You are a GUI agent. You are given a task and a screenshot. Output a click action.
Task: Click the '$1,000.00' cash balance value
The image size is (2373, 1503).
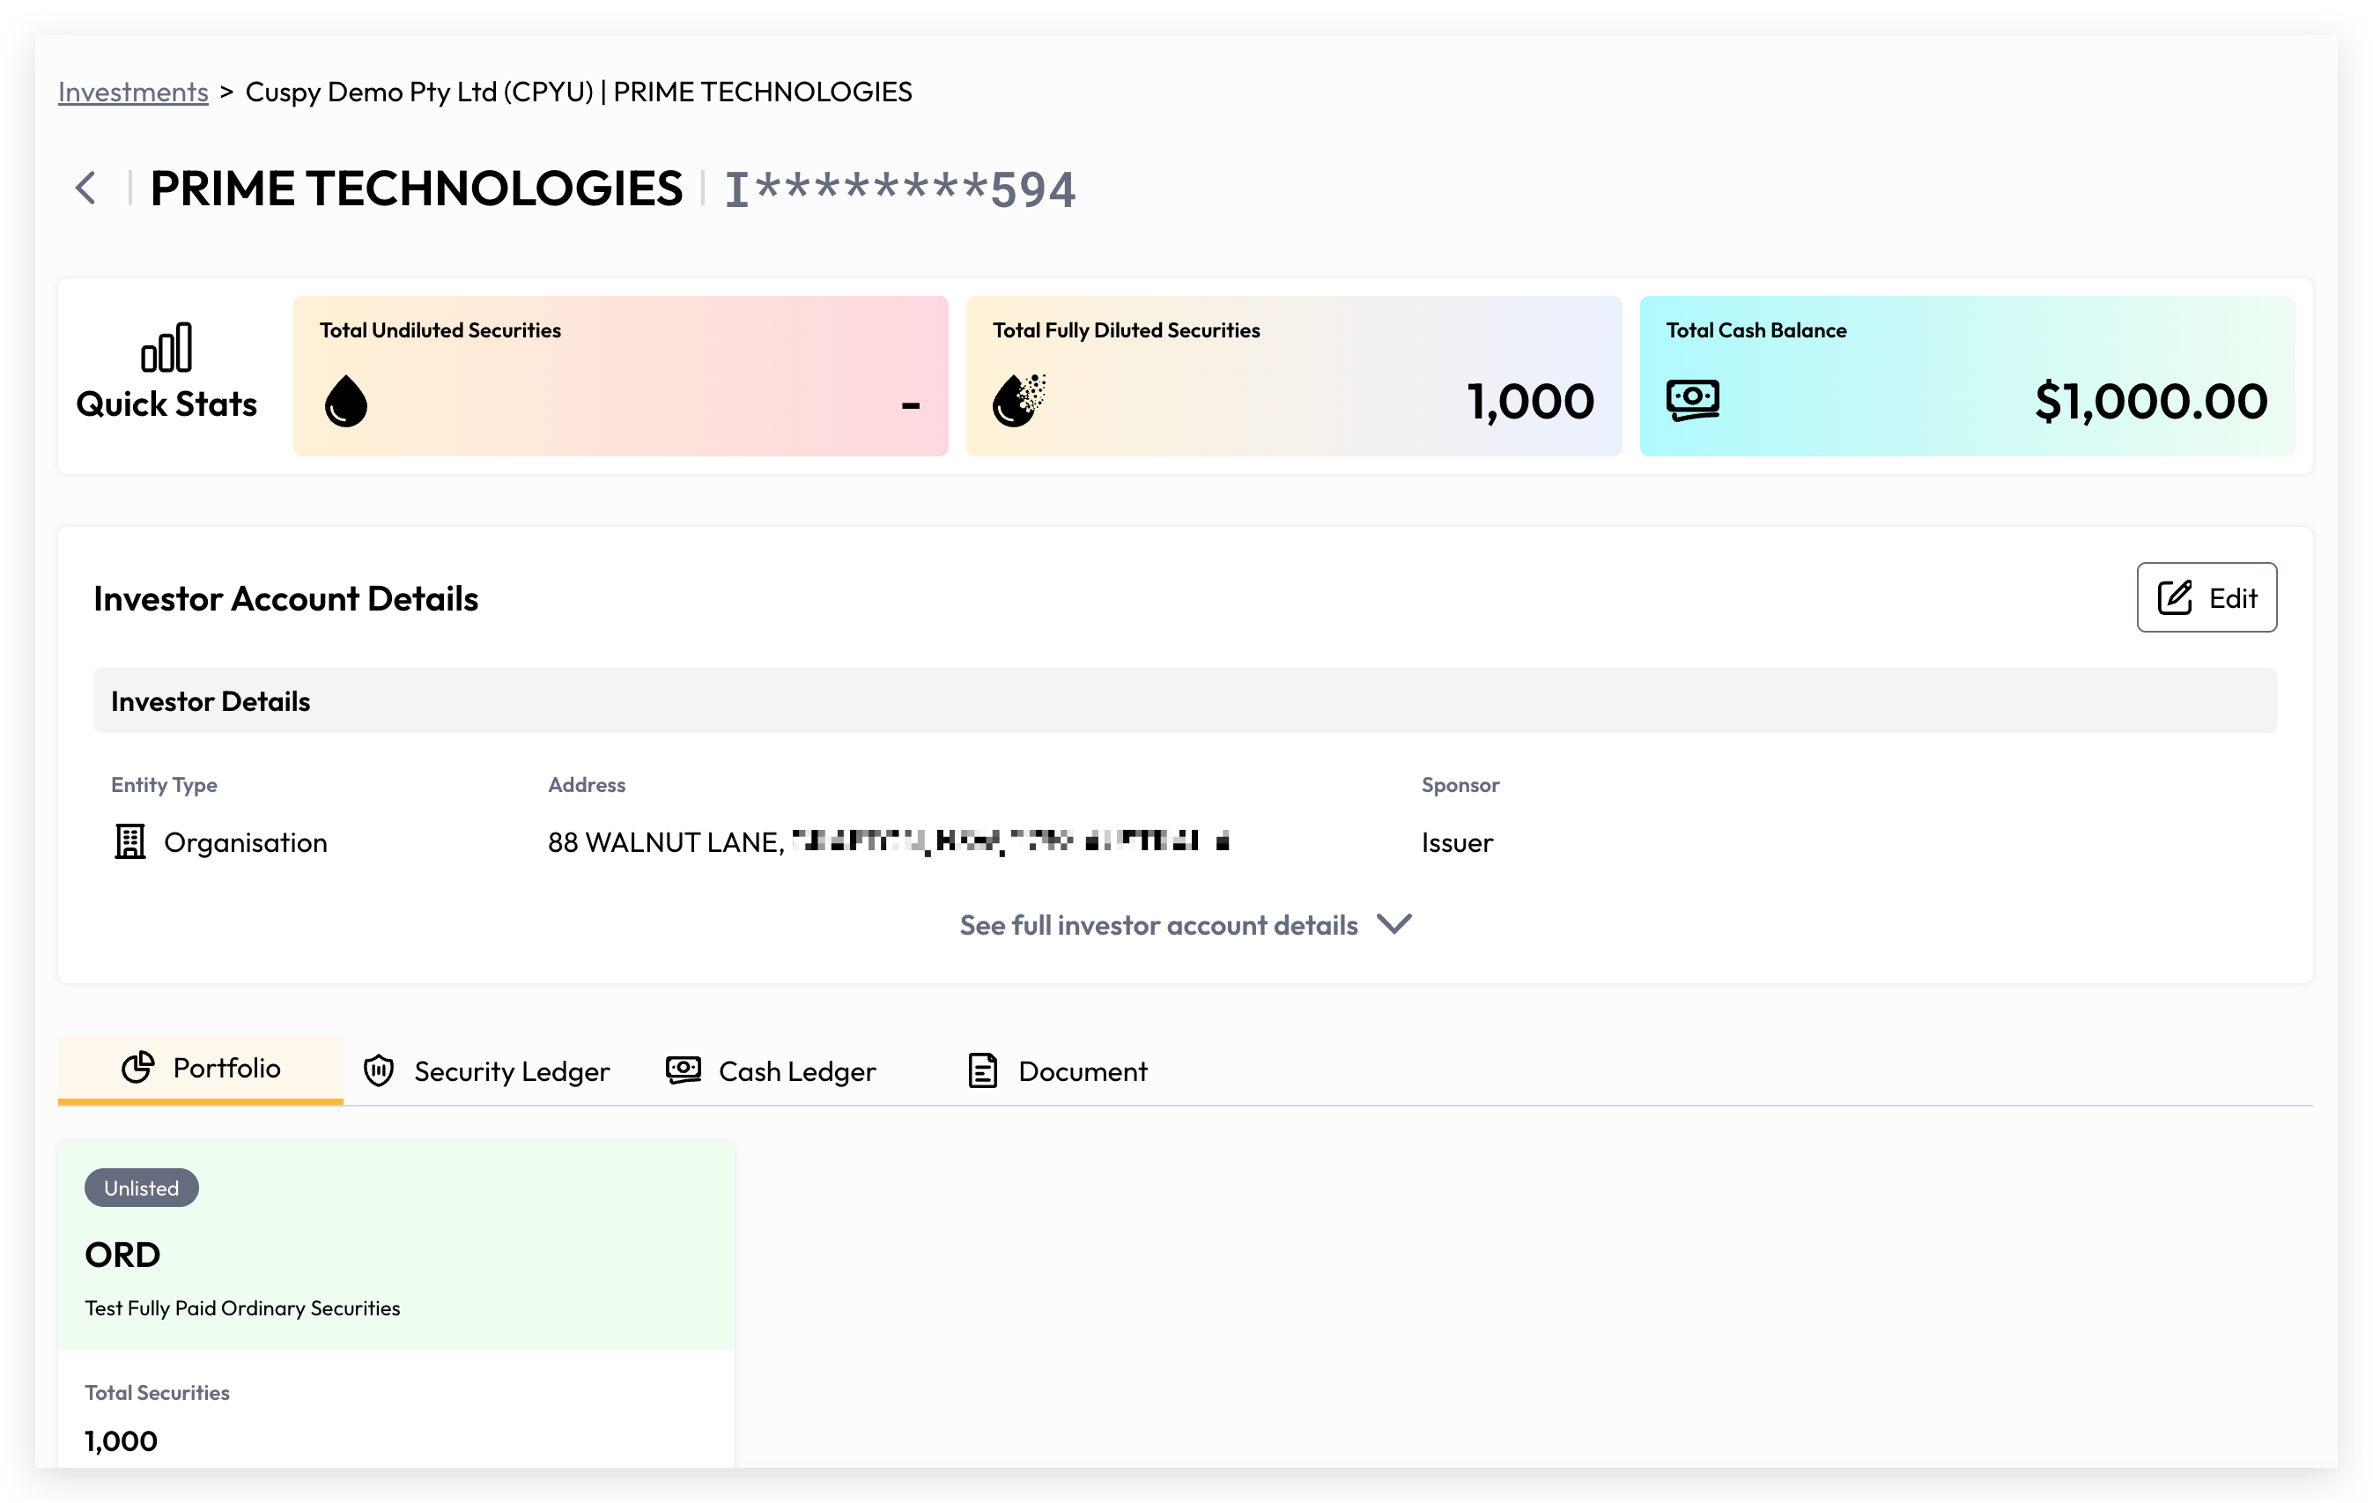[x=2151, y=401]
